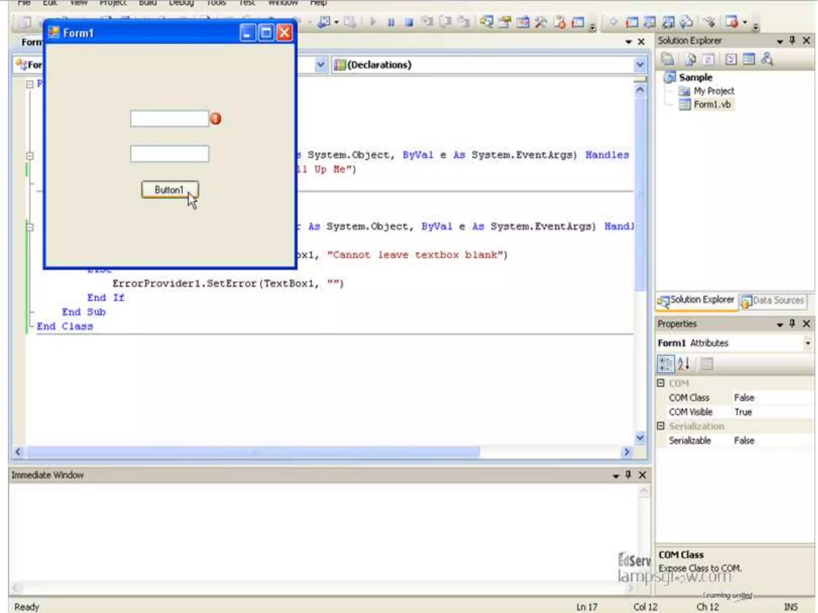Click the code editor scroll up arrow

639,89
